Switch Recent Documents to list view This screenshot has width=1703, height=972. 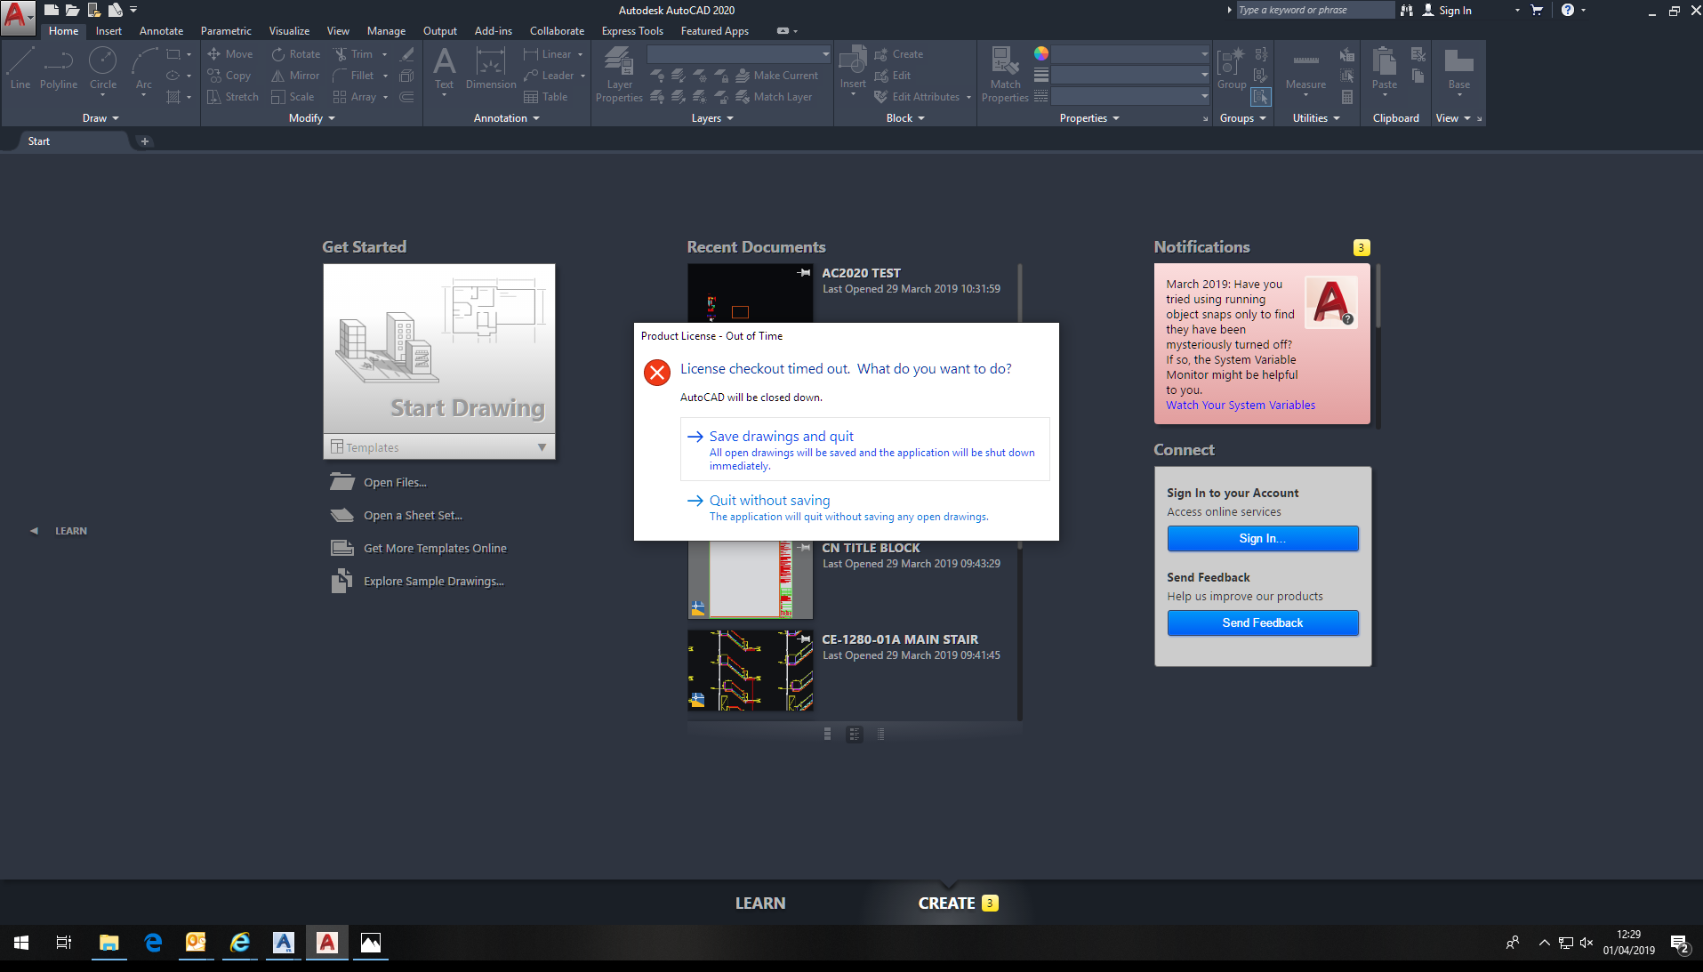pyautogui.click(x=880, y=734)
